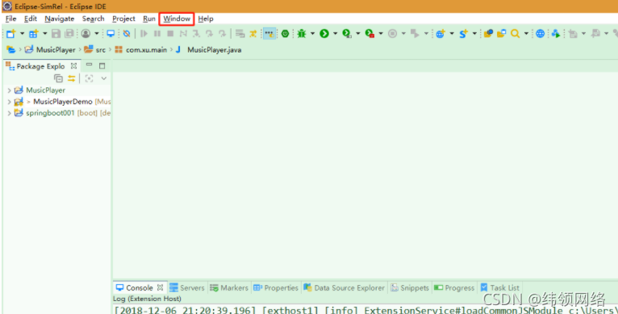Switch to the Servers tab
Viewport: 618px width, 314px height.
click(187, 287)
